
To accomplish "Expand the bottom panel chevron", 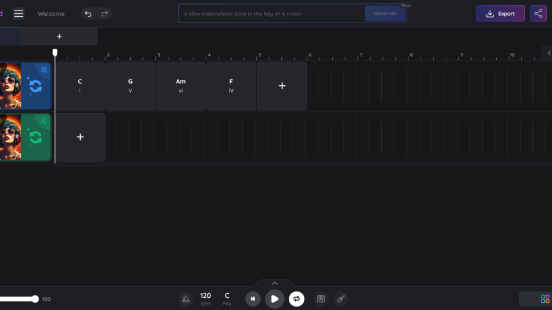I will tap(275, 283).
